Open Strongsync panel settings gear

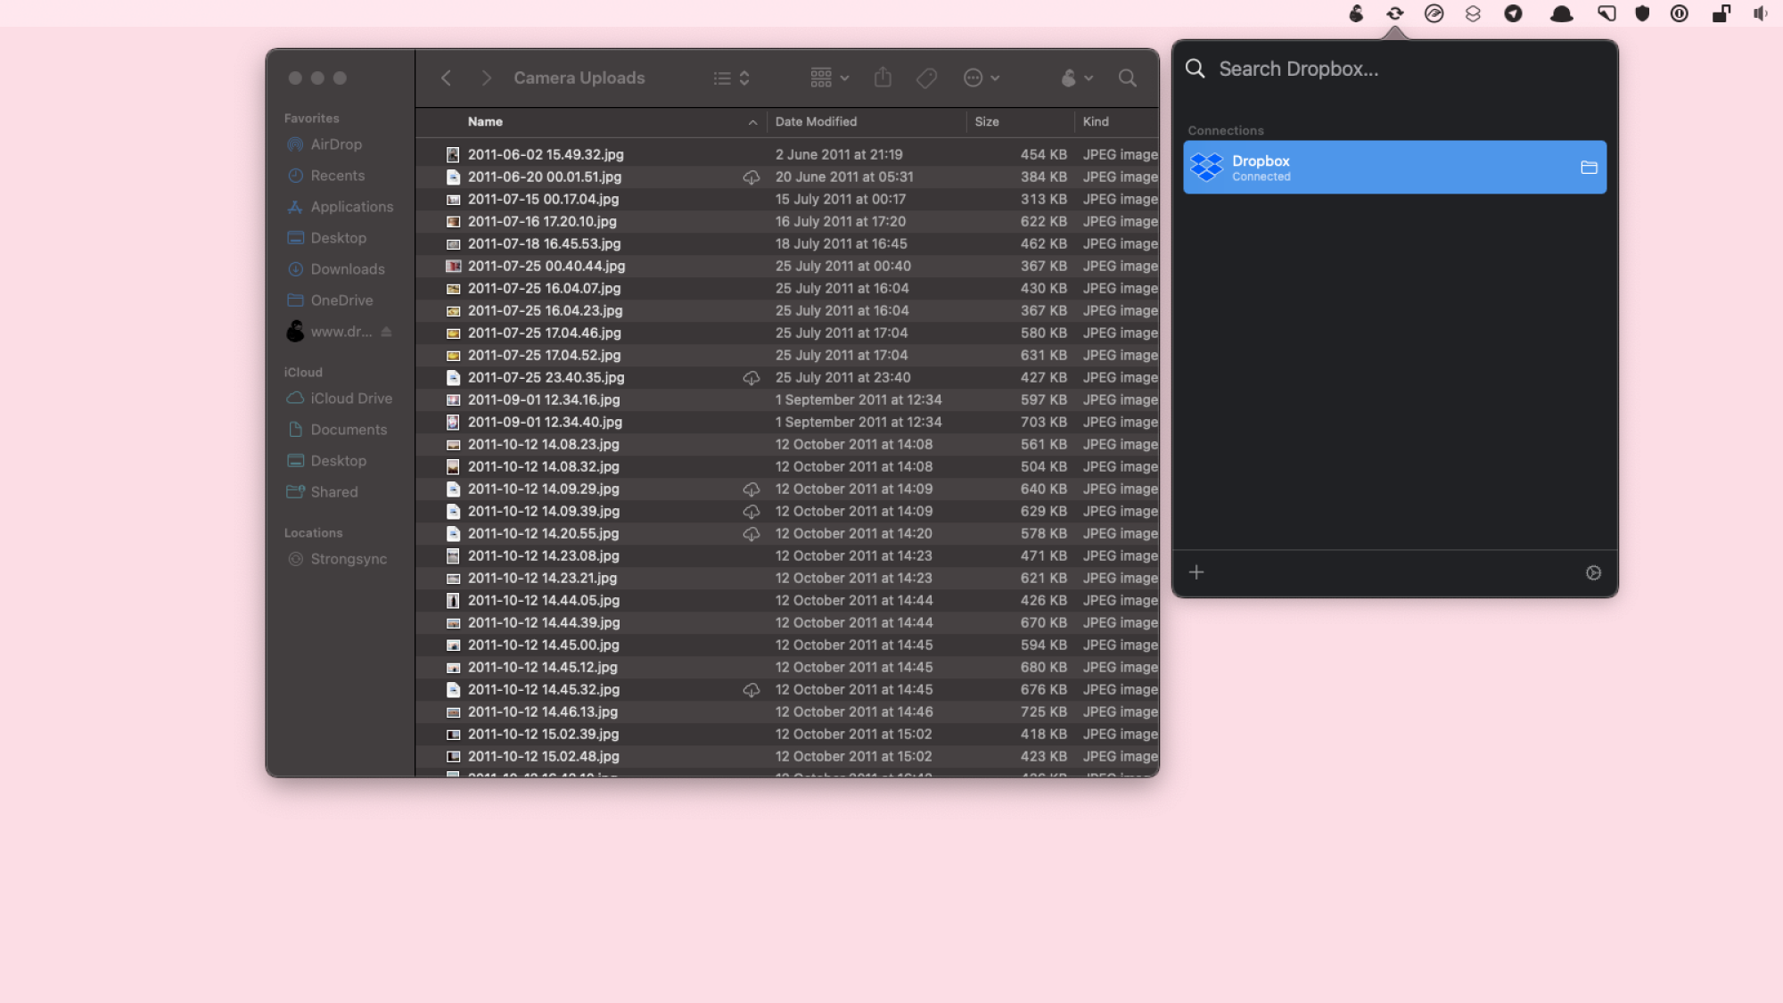click(1593, 573)
